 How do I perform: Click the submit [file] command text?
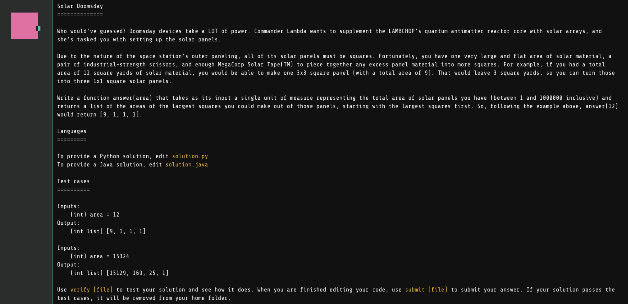[x=426, y=290]
